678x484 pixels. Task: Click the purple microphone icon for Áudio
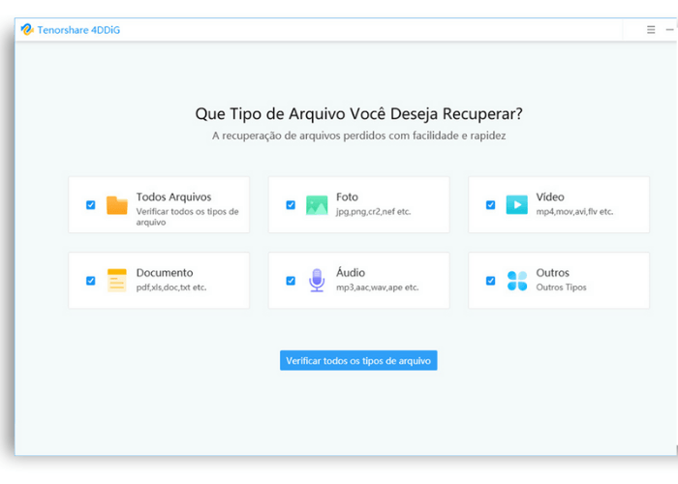(x=317, y=281)
